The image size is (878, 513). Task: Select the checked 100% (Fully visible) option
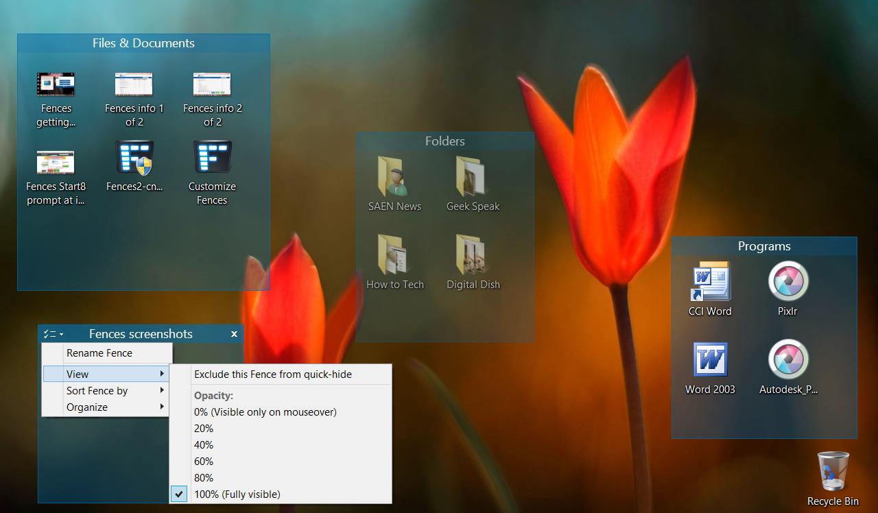click(238, 494)
